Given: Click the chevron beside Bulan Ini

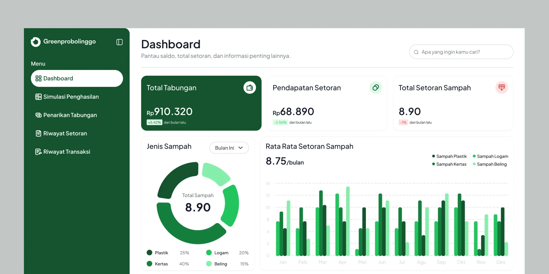Looking at the screenshot, I should click(241, 148).
